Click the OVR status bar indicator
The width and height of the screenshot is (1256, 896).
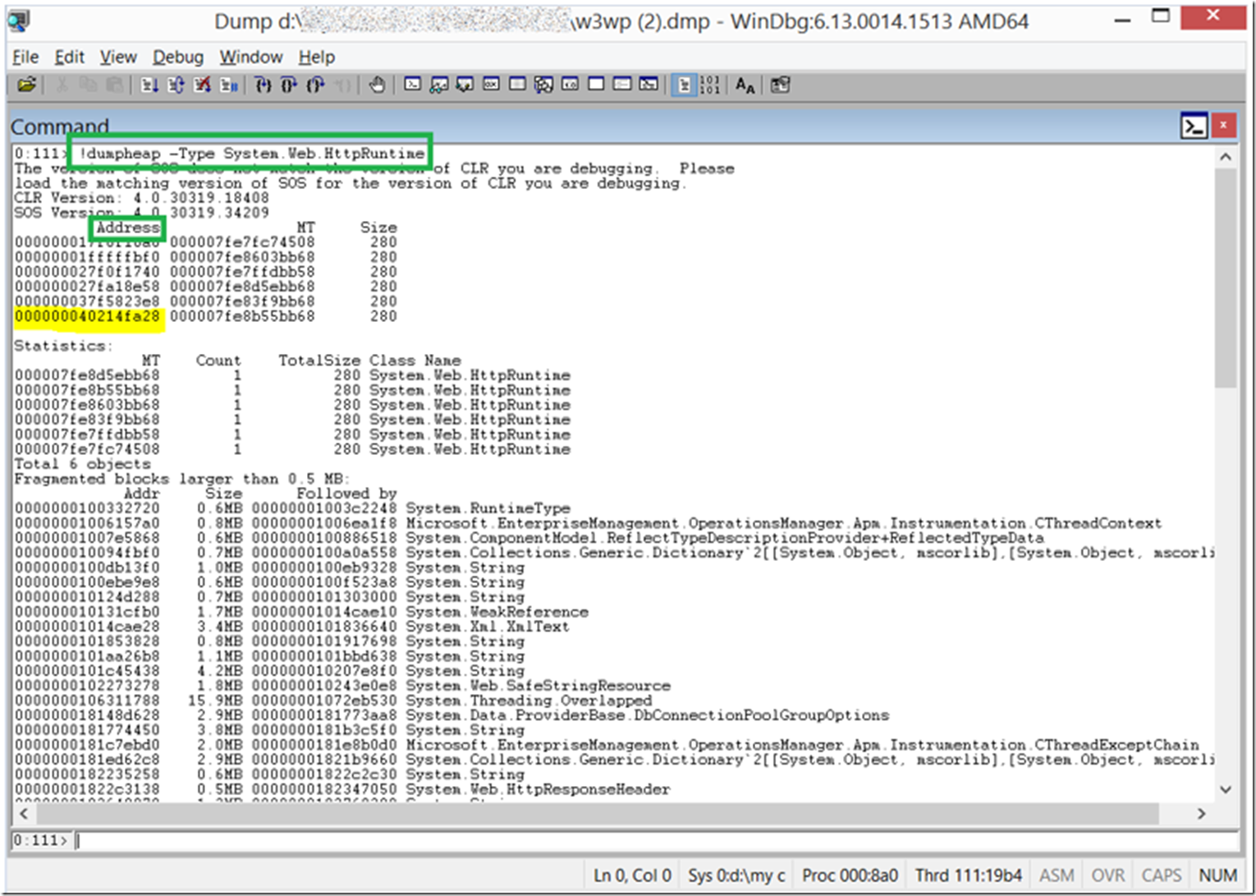point(1108,875)
